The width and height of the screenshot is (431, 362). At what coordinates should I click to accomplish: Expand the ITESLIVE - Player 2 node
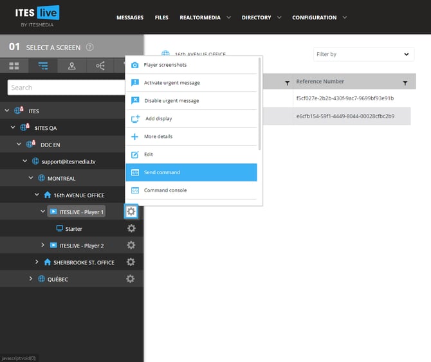43,245
